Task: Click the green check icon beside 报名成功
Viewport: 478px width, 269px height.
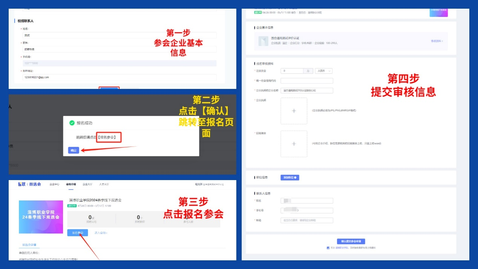Action: (x=72, y=123)
